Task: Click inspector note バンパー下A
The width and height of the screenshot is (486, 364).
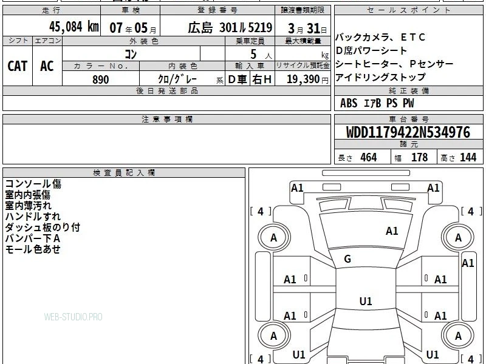Action: pyautogui.click(x=33, y=238)
